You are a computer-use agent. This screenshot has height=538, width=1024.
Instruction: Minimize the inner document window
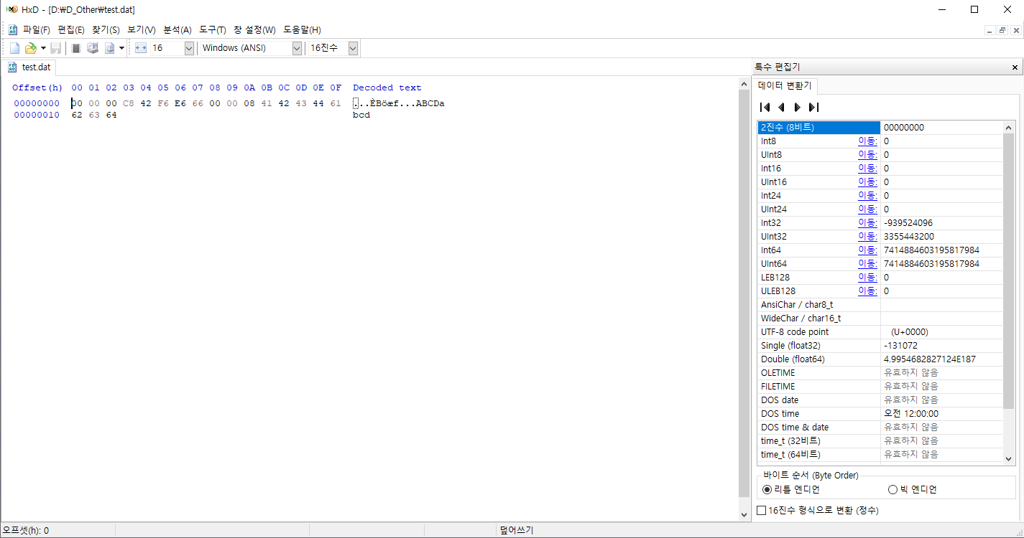tap(990, 31)
